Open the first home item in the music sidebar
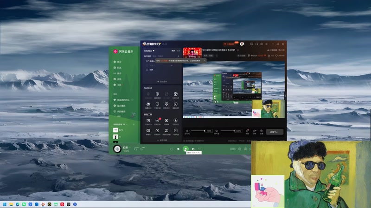Viewport: 371px width, 208px height. click(x=118, y=62)
